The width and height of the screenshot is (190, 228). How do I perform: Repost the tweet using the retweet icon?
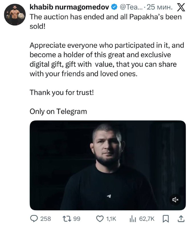click(68, 219)
